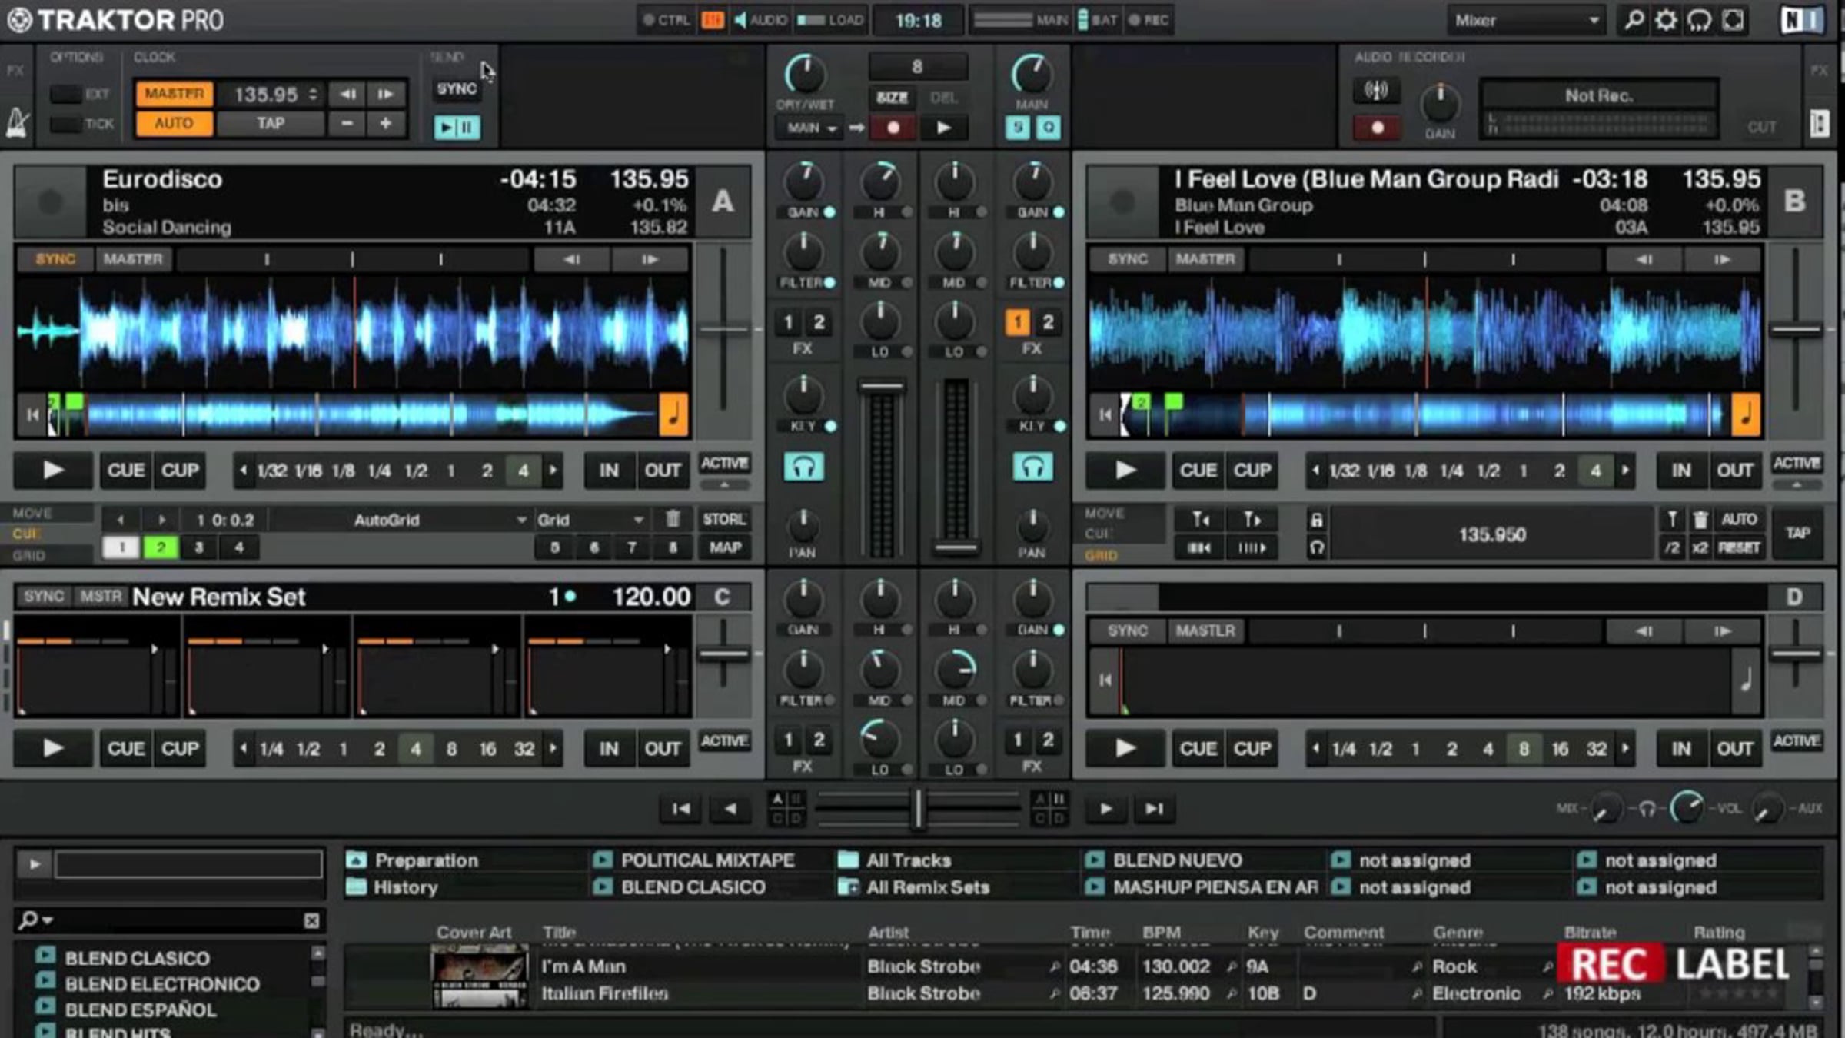Toggle Deck A headphone cue button
1845x1038 pixels.
click(x=803, y=467)
